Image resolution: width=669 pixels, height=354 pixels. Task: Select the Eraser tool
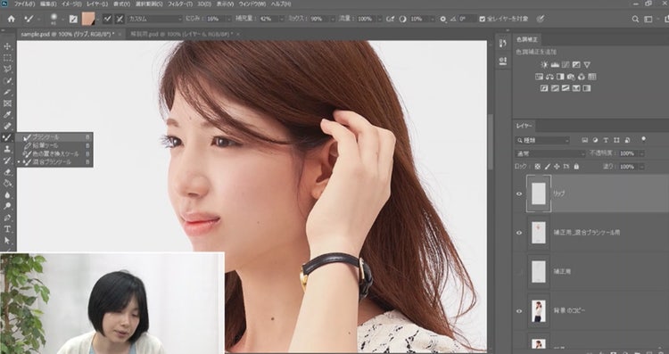click(7, 172)
